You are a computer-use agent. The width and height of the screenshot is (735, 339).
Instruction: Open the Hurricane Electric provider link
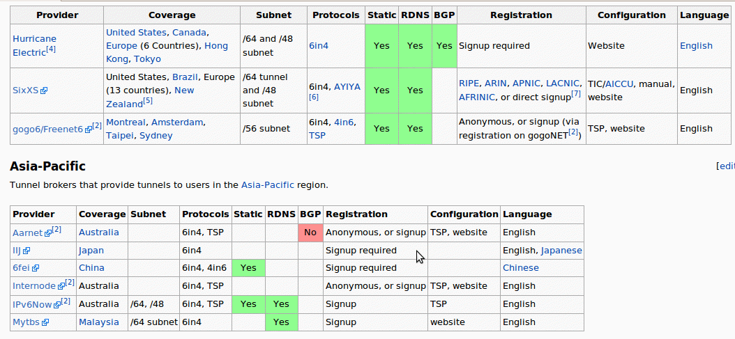[34, 46]
